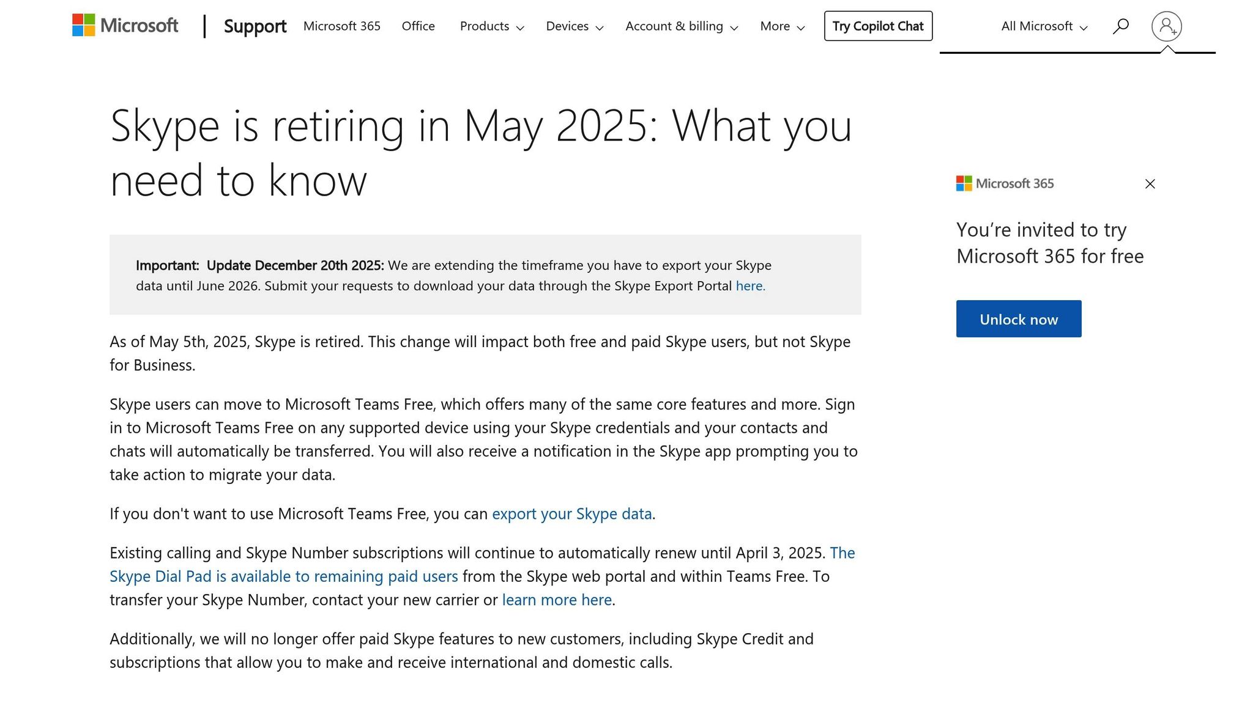This screenshot has height=704, width=1253.
Task: Click the sign-in account avatar icon
Action: click(x=1166, y=26)
